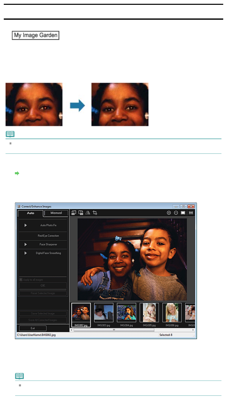The height and width of the screenshot is (397, 227).
Task: Rotate image right 90 degrees
Action: click(x=81, y=213)
